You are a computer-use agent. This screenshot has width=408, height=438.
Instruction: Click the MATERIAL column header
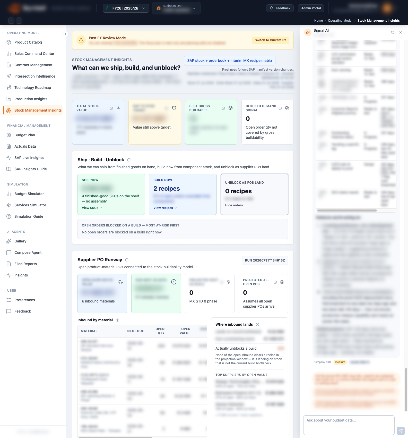89,331
